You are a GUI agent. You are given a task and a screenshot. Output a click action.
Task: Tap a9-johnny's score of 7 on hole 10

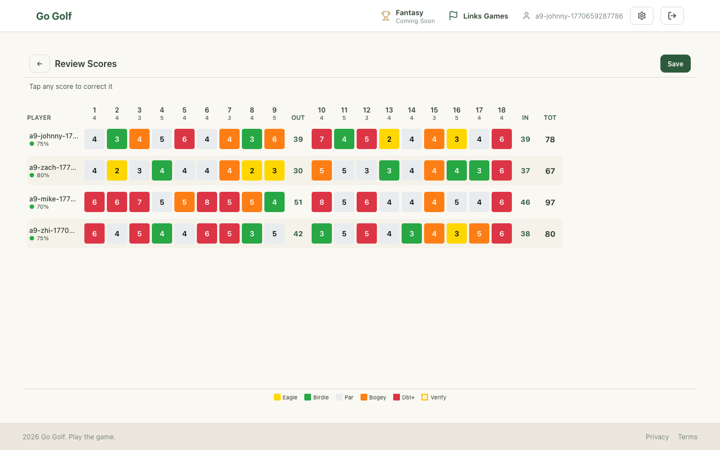point(322,139)
